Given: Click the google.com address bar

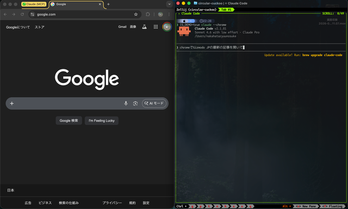Looking at the screenshot, I should click(84, 15).
